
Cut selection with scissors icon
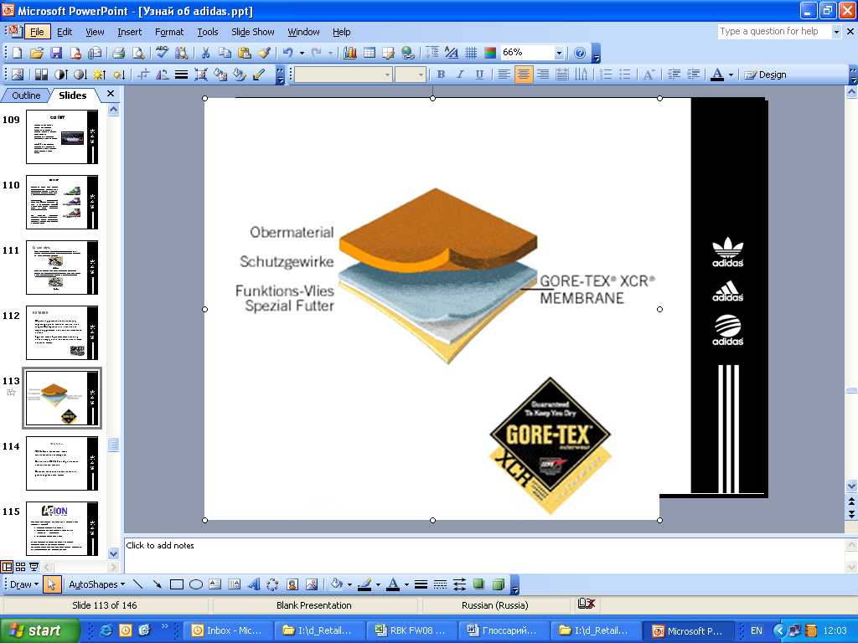[x=206, y=53]
